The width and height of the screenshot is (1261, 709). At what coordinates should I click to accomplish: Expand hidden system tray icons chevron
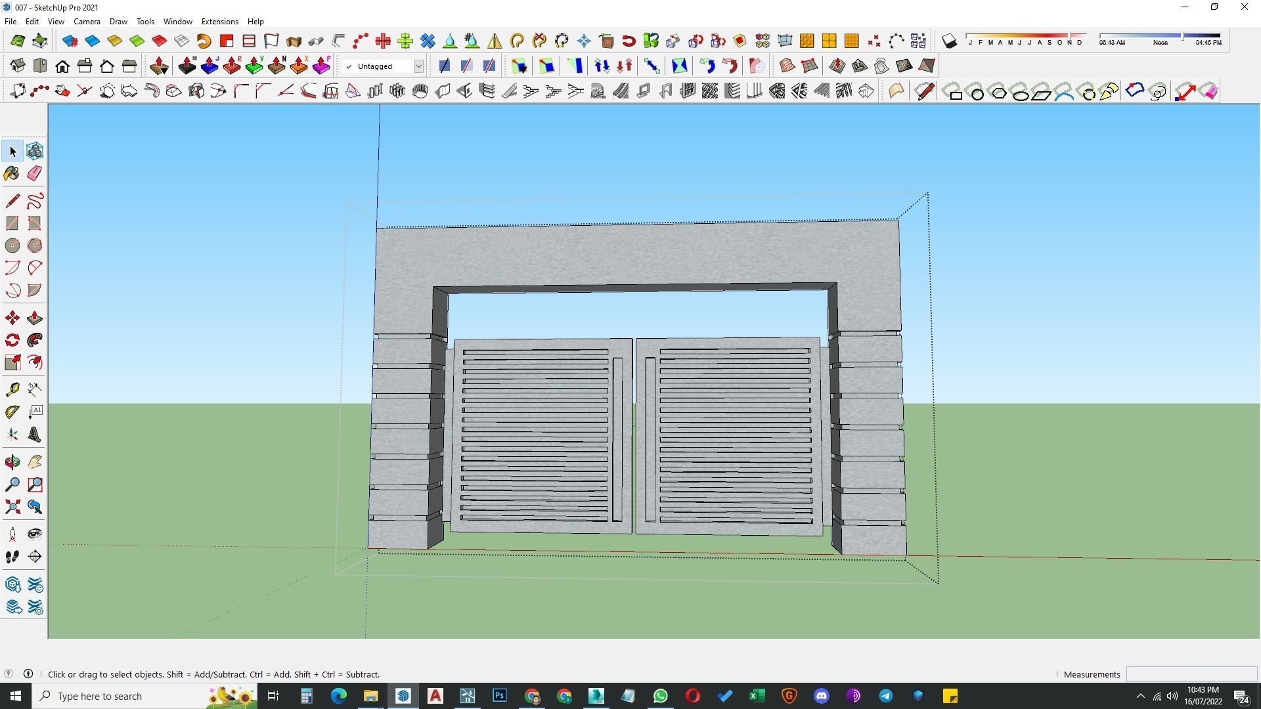[x=1140, y=696]
